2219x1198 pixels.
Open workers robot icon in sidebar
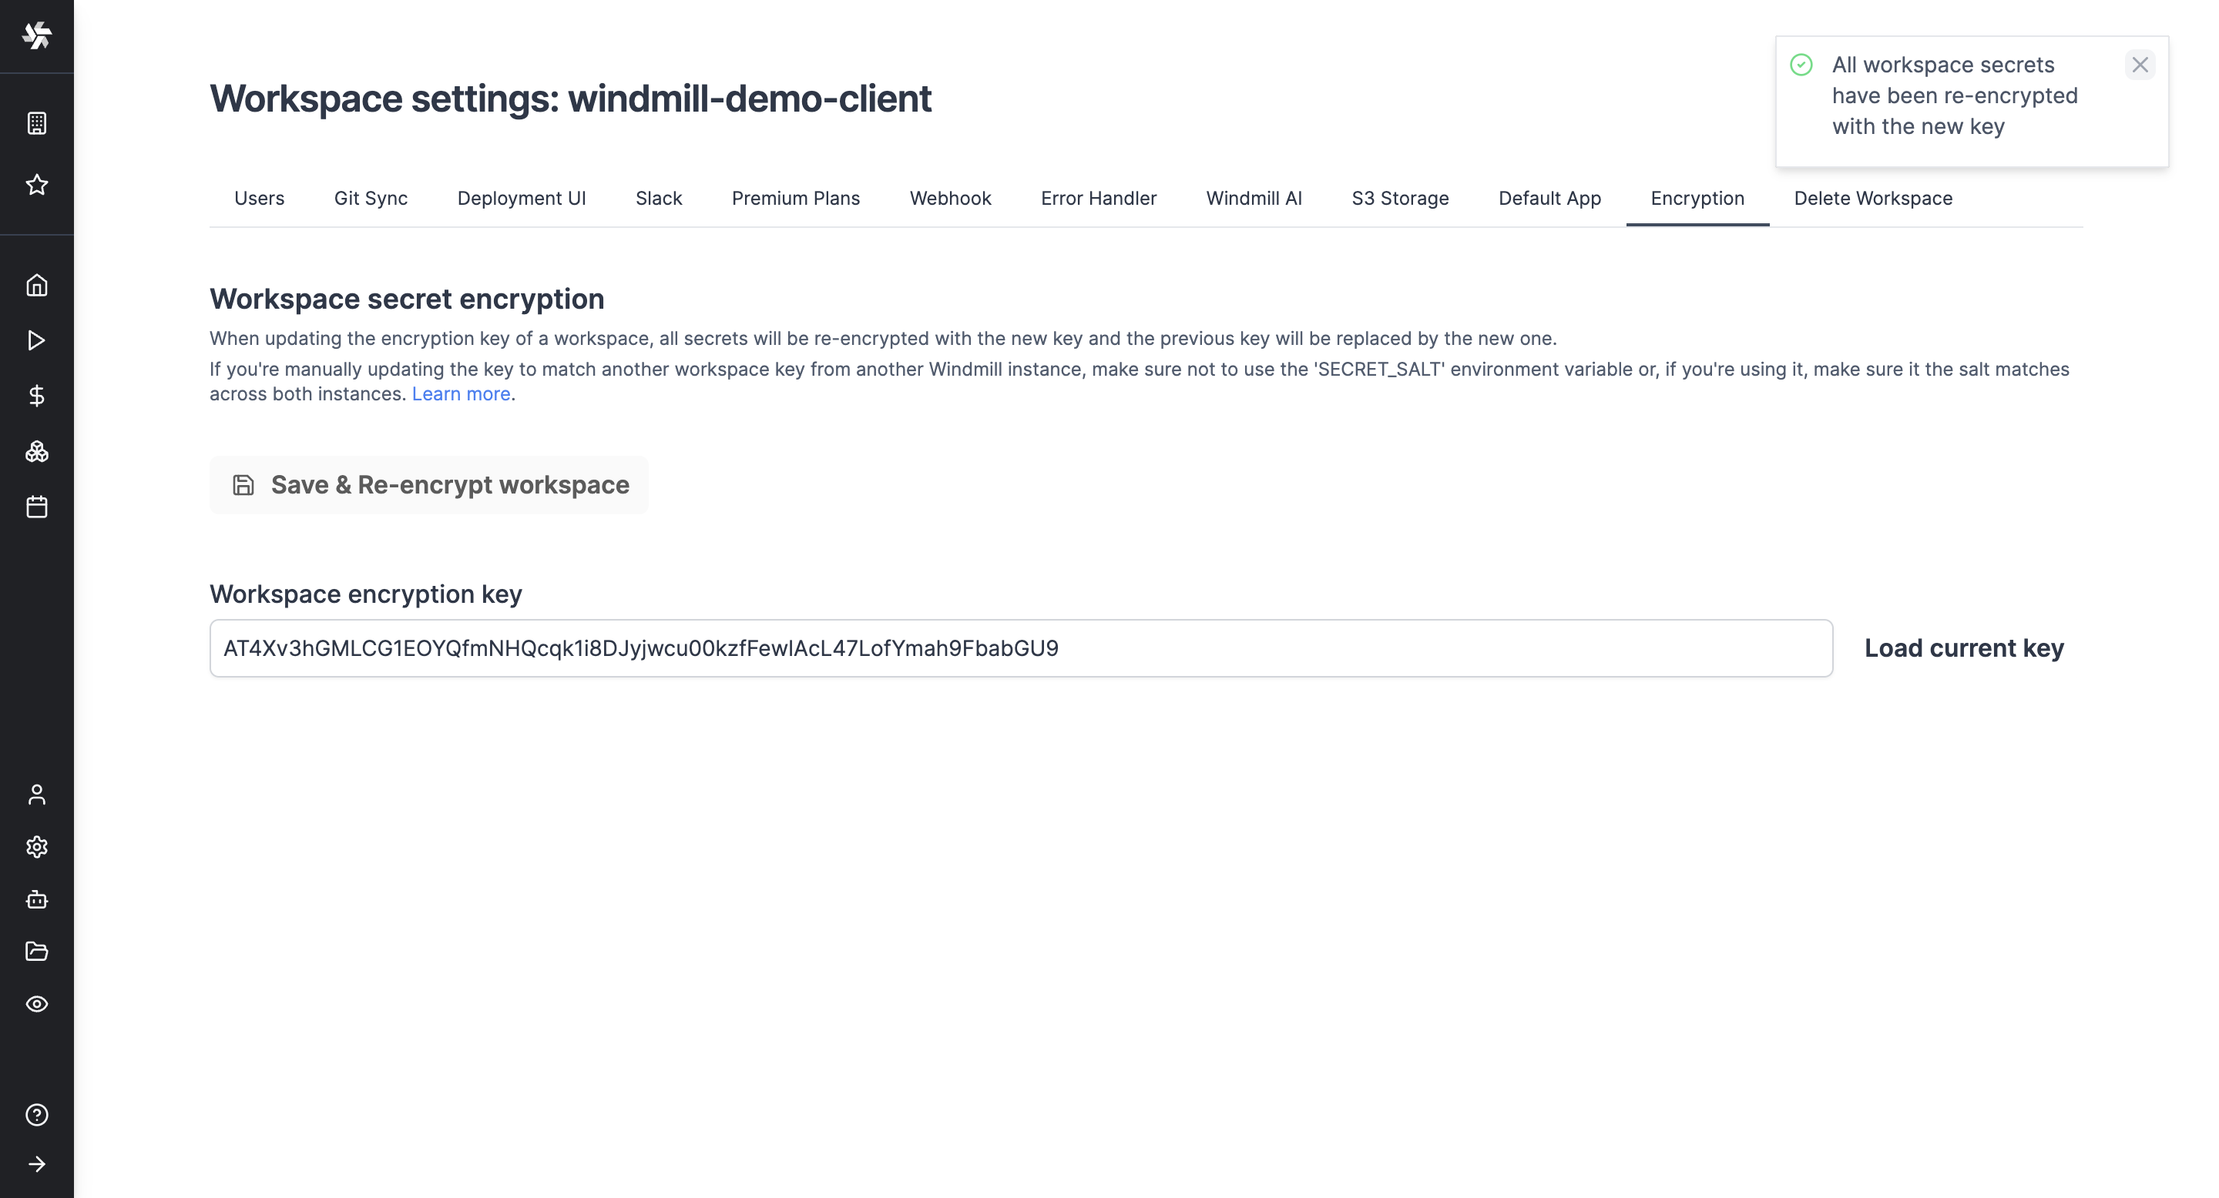point(36,899)
